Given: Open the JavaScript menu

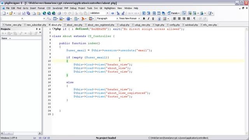Looking at the screenshot, I should tap(57, 8).
